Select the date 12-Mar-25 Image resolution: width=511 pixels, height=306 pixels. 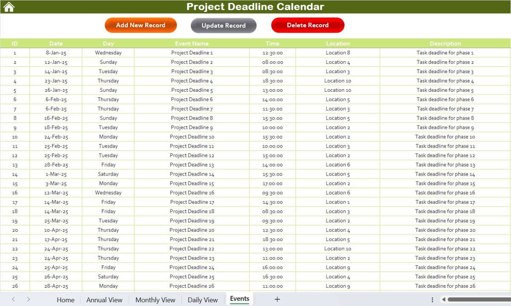(x=56, y=193)
